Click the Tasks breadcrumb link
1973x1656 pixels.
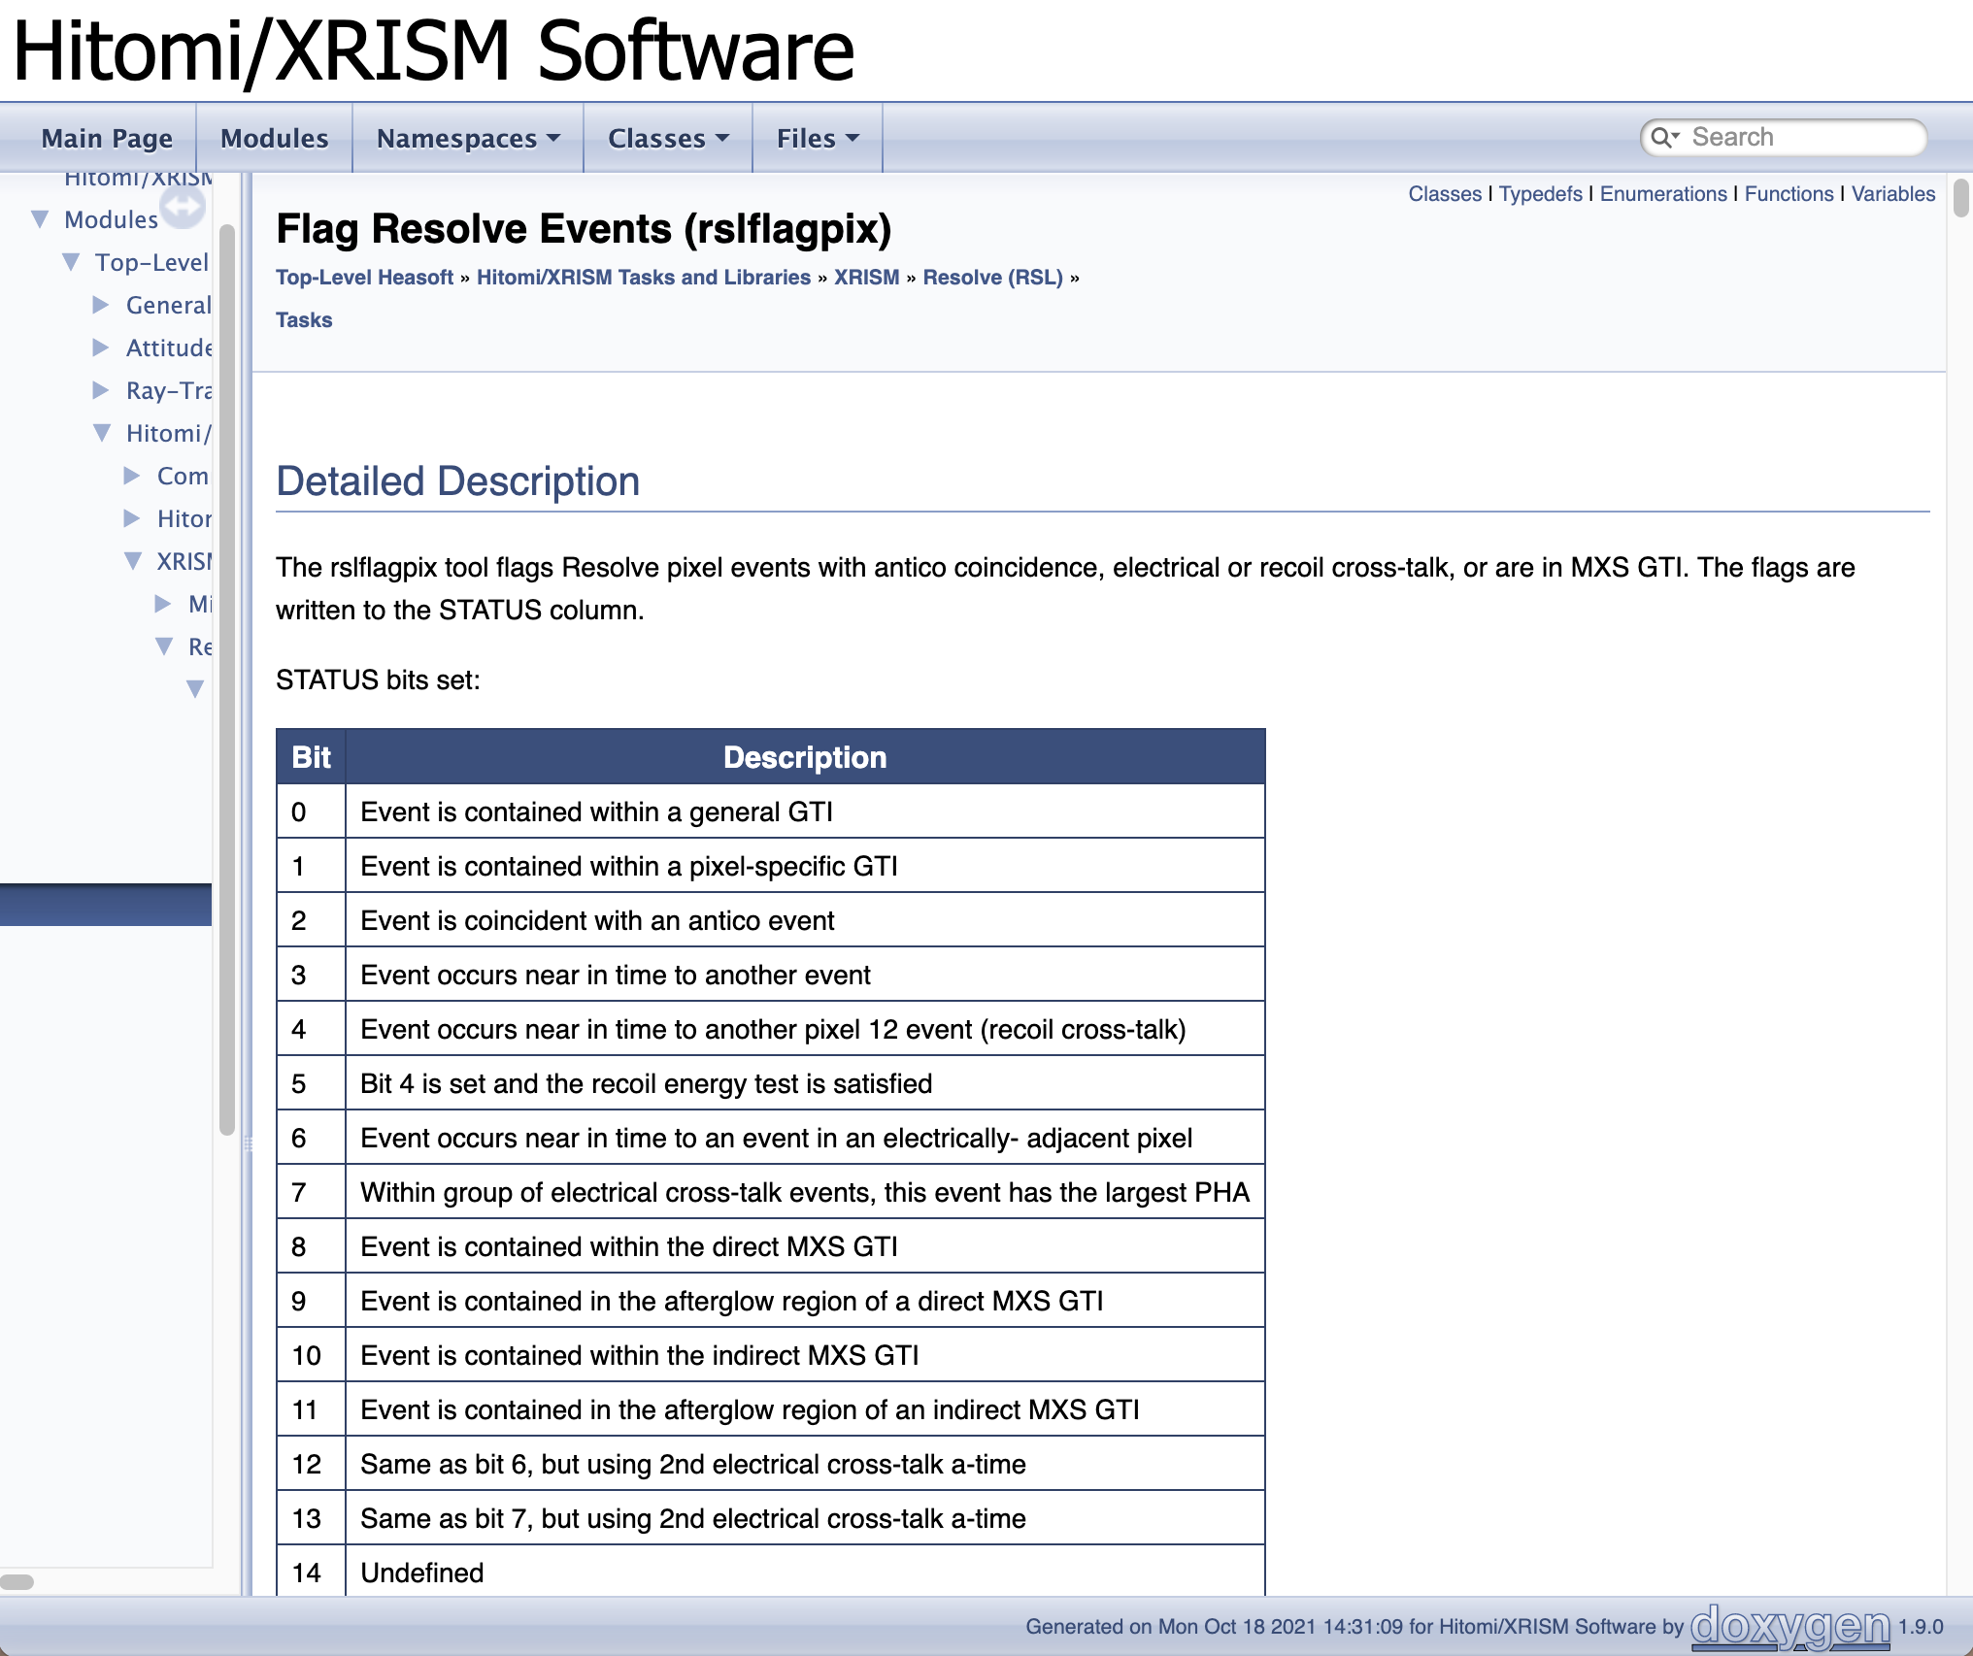[304, 320]
